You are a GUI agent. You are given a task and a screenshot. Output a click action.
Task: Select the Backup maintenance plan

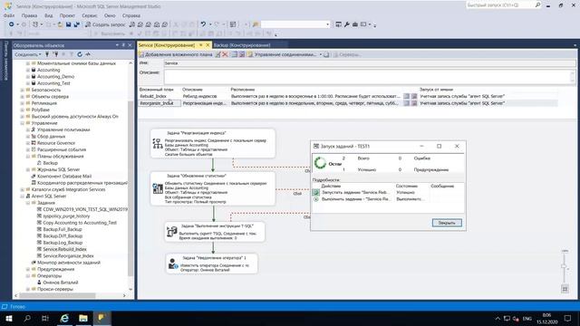[51, 163]
